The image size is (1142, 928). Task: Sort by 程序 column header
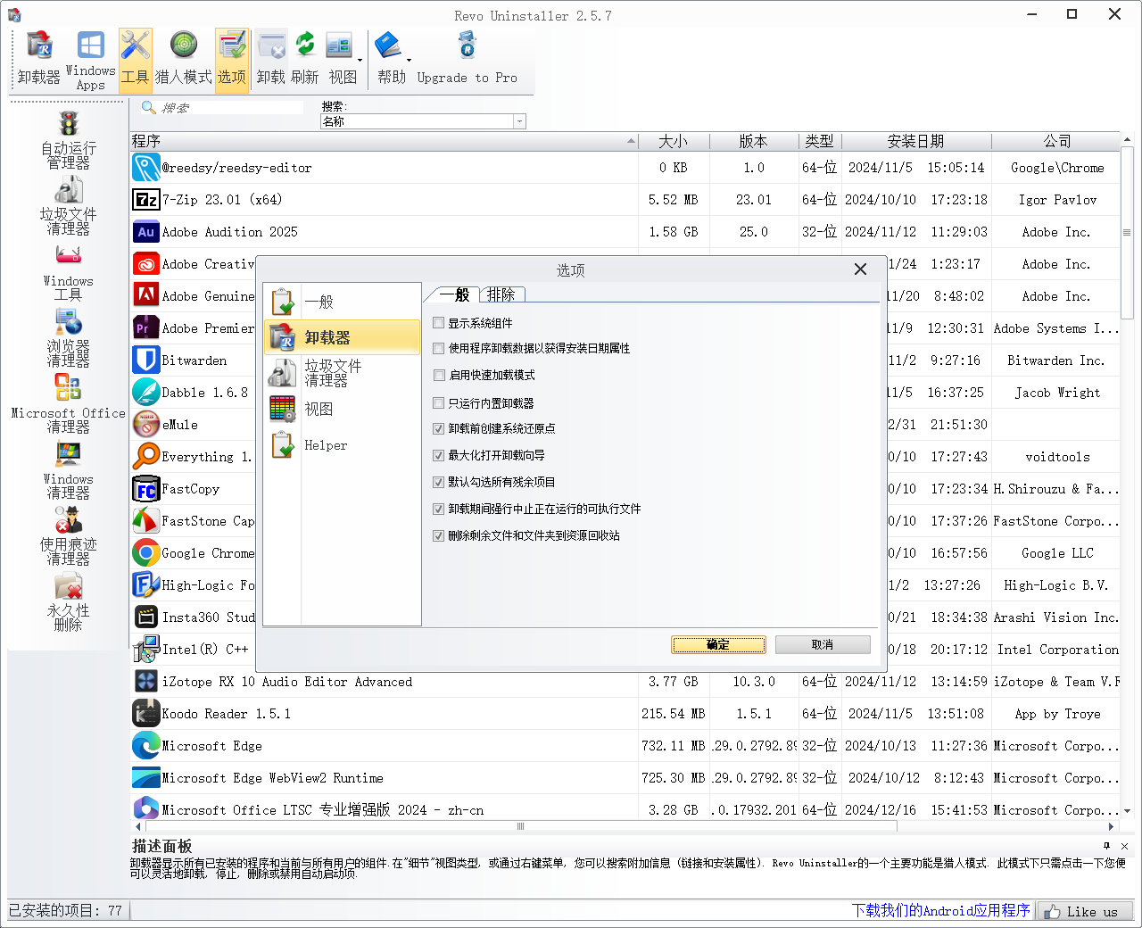click(385, 141)
